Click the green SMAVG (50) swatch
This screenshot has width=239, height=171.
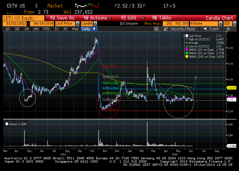pos(187,53)
